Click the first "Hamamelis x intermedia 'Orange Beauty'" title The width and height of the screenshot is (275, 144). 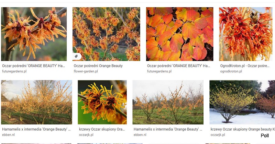(x=36, y=129)
